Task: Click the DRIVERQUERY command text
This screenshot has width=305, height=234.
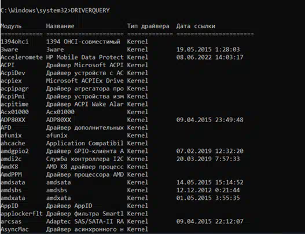Action: [x=90, y=10]
